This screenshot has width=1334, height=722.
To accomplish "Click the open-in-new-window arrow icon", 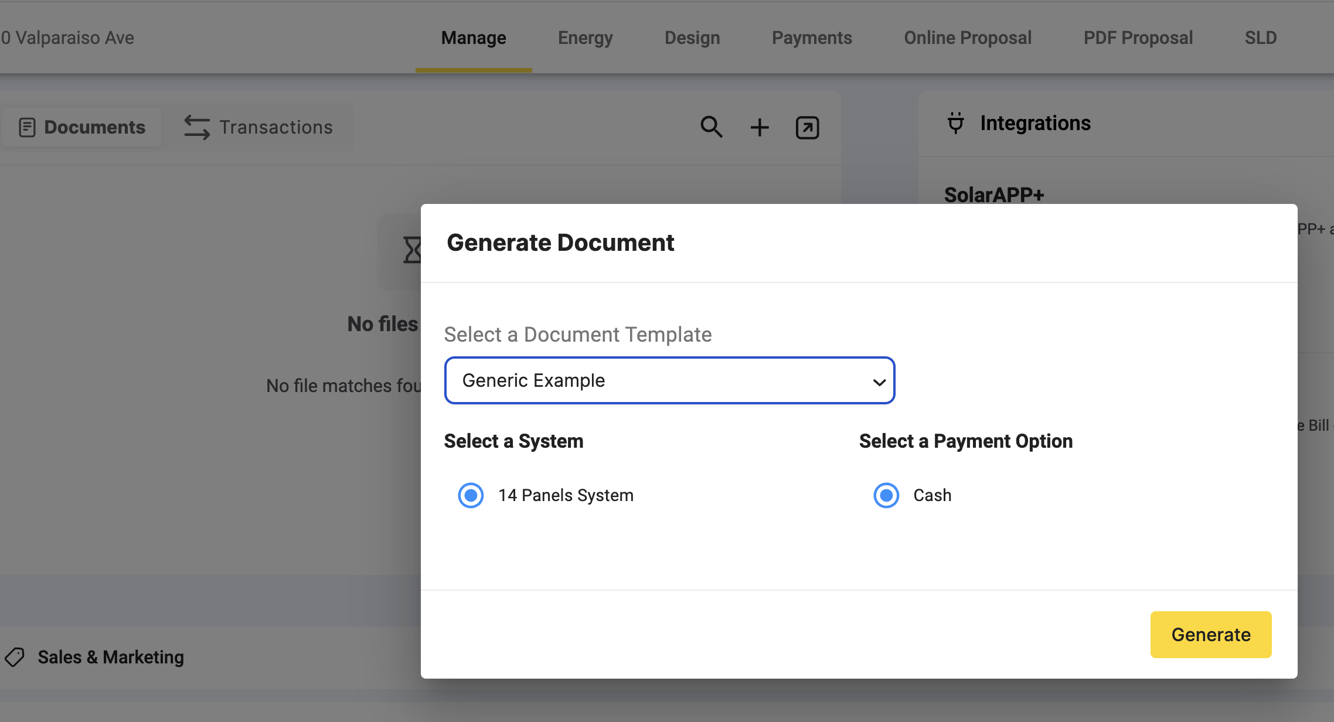I will (x=807, y=127).
